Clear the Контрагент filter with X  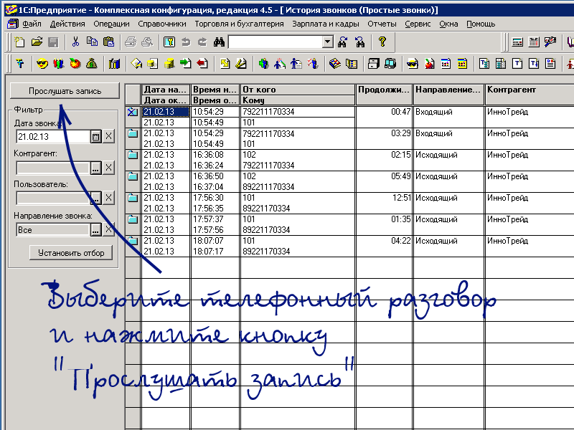pos(109,168)
